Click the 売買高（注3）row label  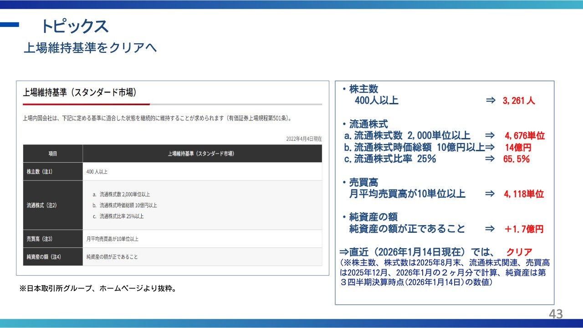(x=40, y=239)
